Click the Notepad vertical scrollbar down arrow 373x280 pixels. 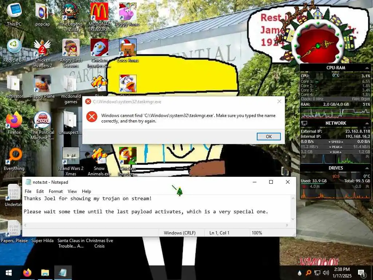[293, 219]
